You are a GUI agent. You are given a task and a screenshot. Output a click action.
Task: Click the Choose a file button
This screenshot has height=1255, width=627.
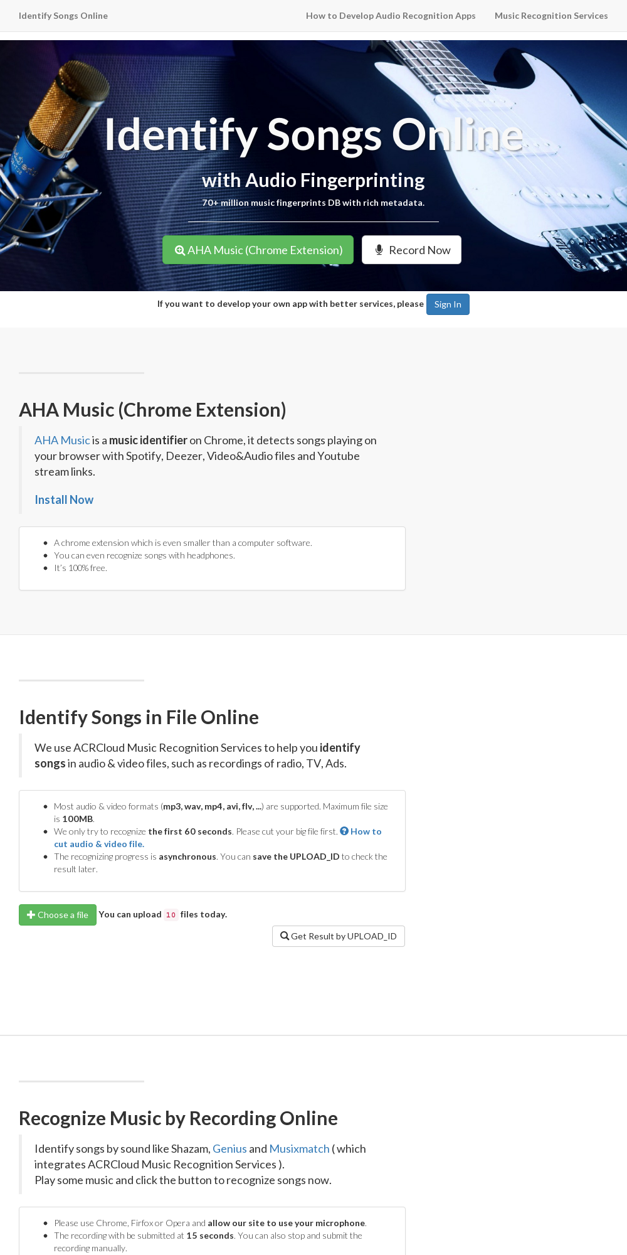(x=58, y=915)
